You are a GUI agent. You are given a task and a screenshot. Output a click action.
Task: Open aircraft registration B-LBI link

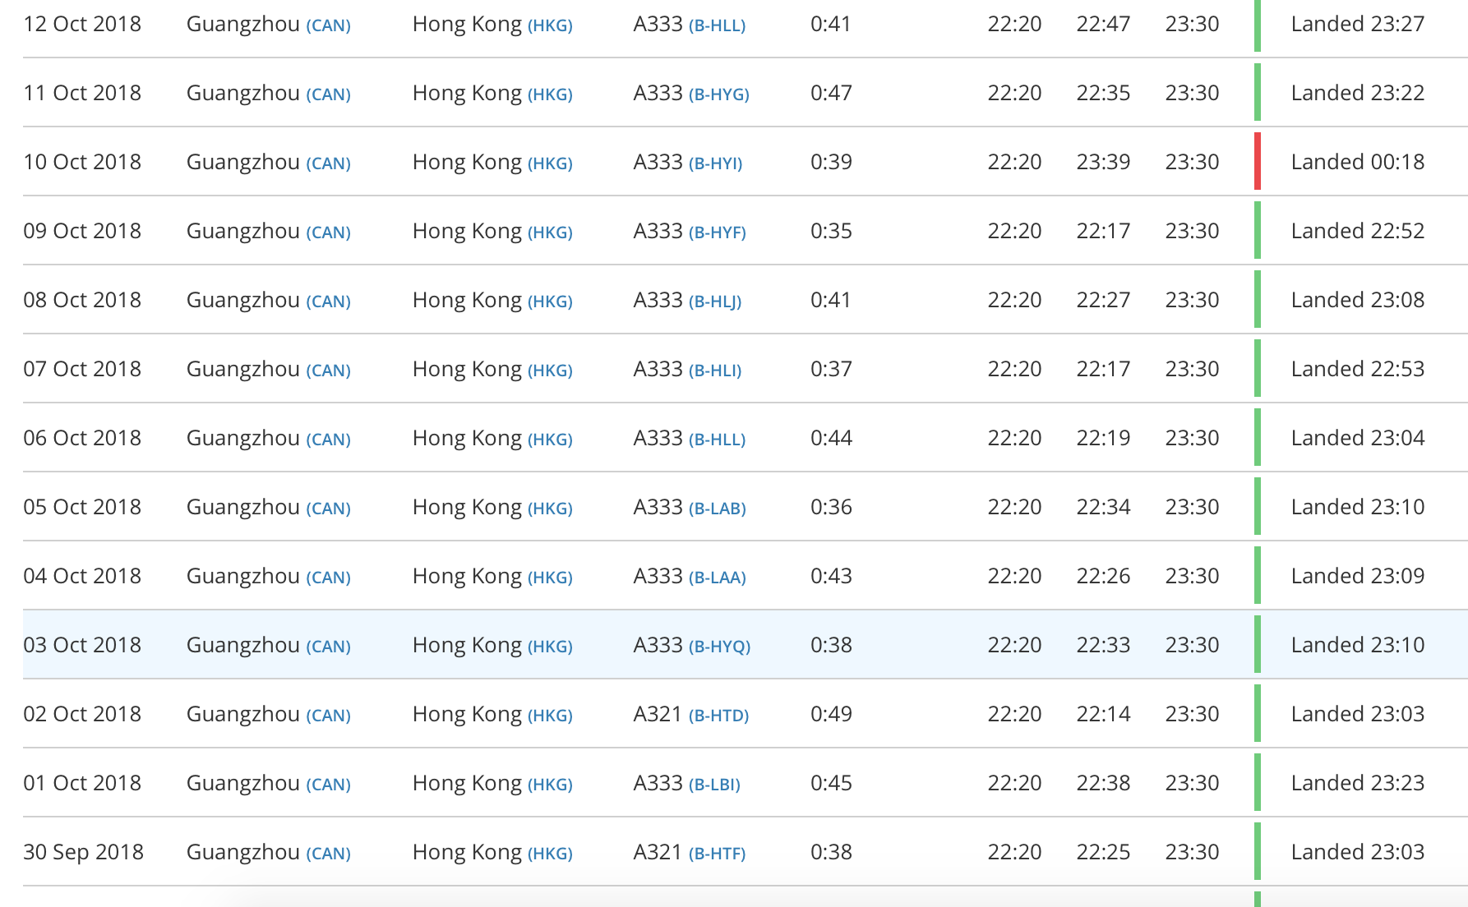[x=714, y=785]
